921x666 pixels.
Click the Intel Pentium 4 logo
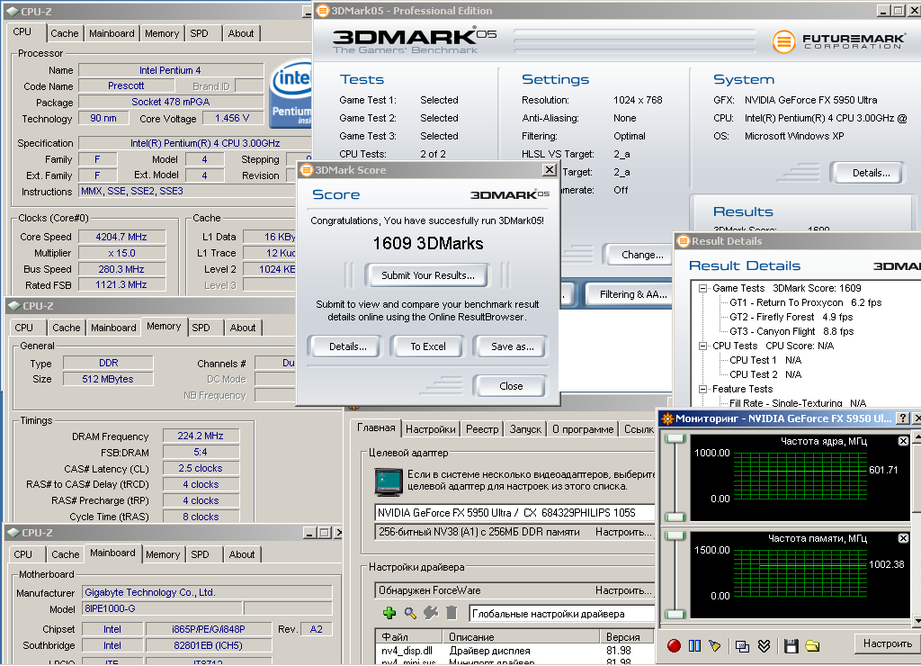pos(291,94)
